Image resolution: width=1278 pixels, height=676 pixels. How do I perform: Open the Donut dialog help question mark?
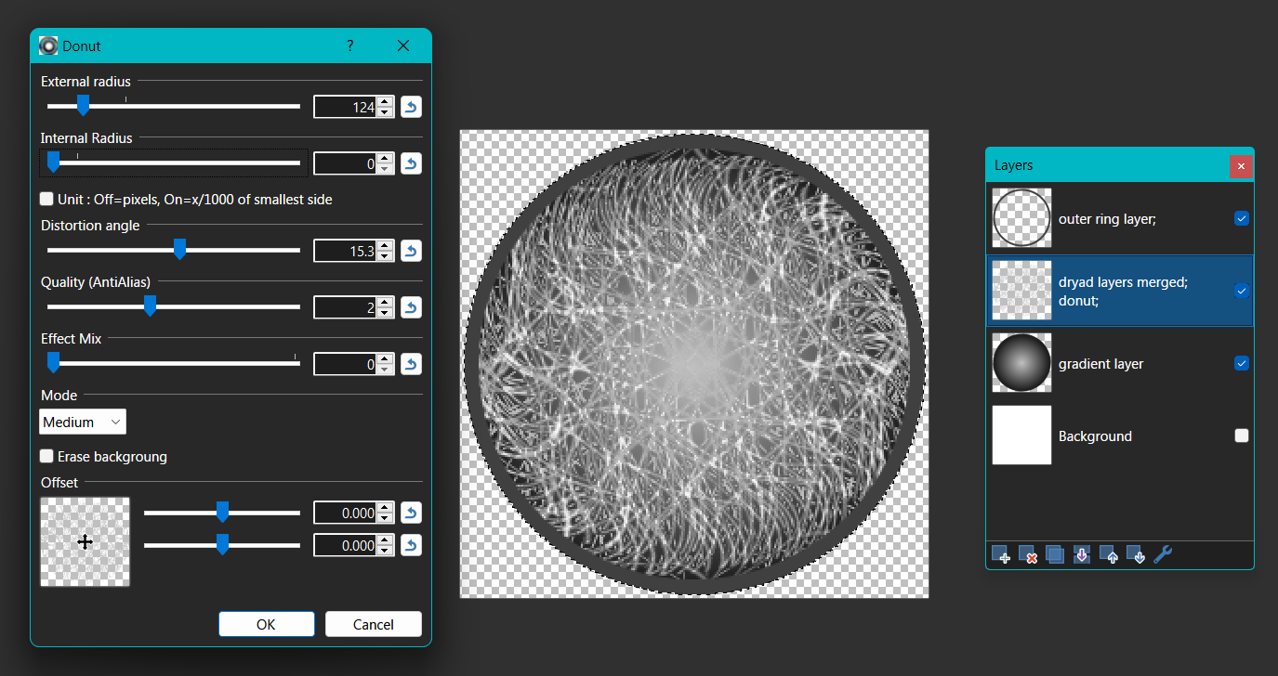[350, 45]
